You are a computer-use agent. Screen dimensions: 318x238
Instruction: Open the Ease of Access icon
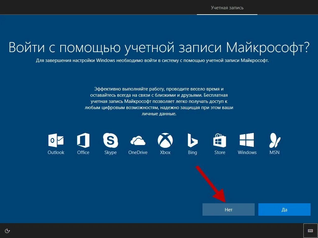pos(7,231)
